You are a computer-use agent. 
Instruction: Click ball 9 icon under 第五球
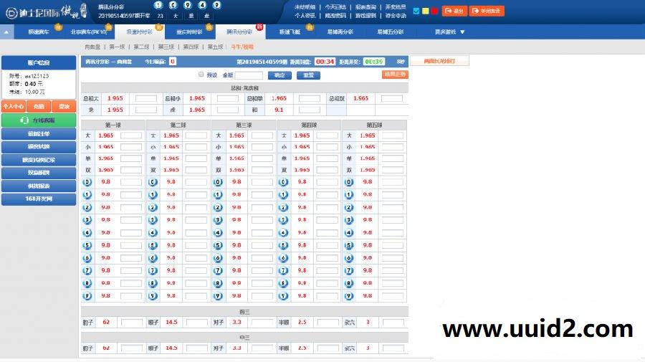click(x=349, y=296)
